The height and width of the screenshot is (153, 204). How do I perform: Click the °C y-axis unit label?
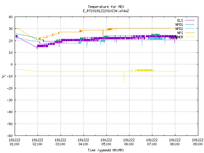click(4, 76)
